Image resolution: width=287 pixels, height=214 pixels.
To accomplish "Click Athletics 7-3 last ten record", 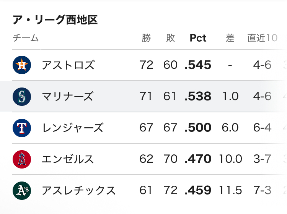I will click(262, 190).
